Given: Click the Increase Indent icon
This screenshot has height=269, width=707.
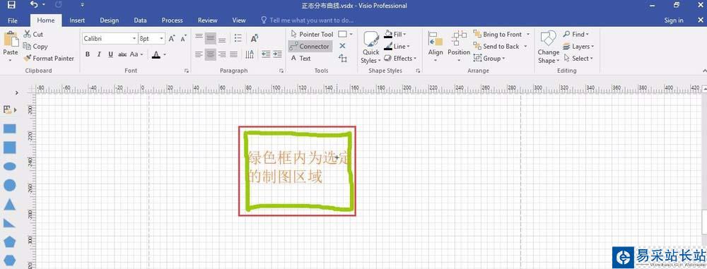Looking at the screenshot, I should 277,54.
